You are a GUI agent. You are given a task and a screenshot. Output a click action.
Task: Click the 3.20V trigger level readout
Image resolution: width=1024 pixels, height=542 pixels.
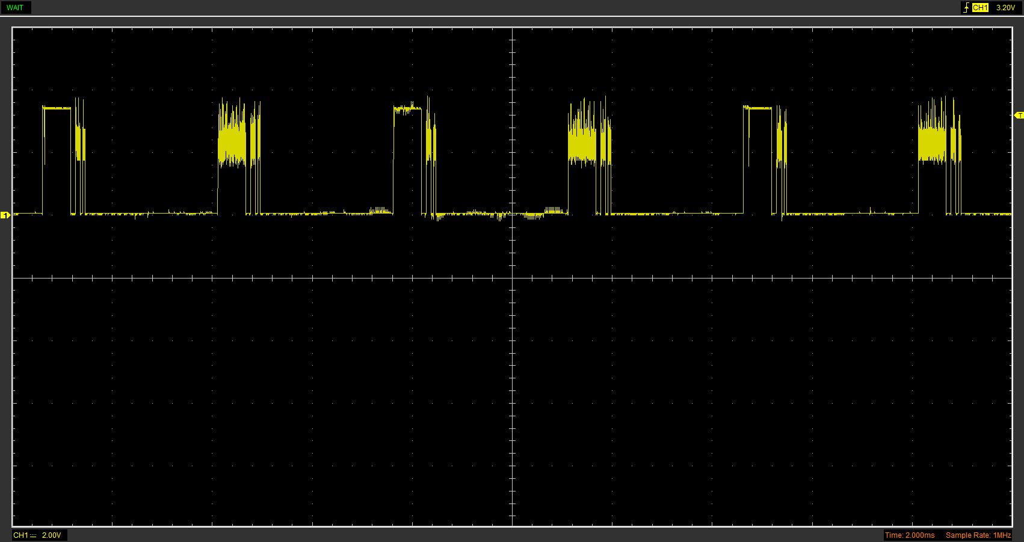pos(1005,8)
